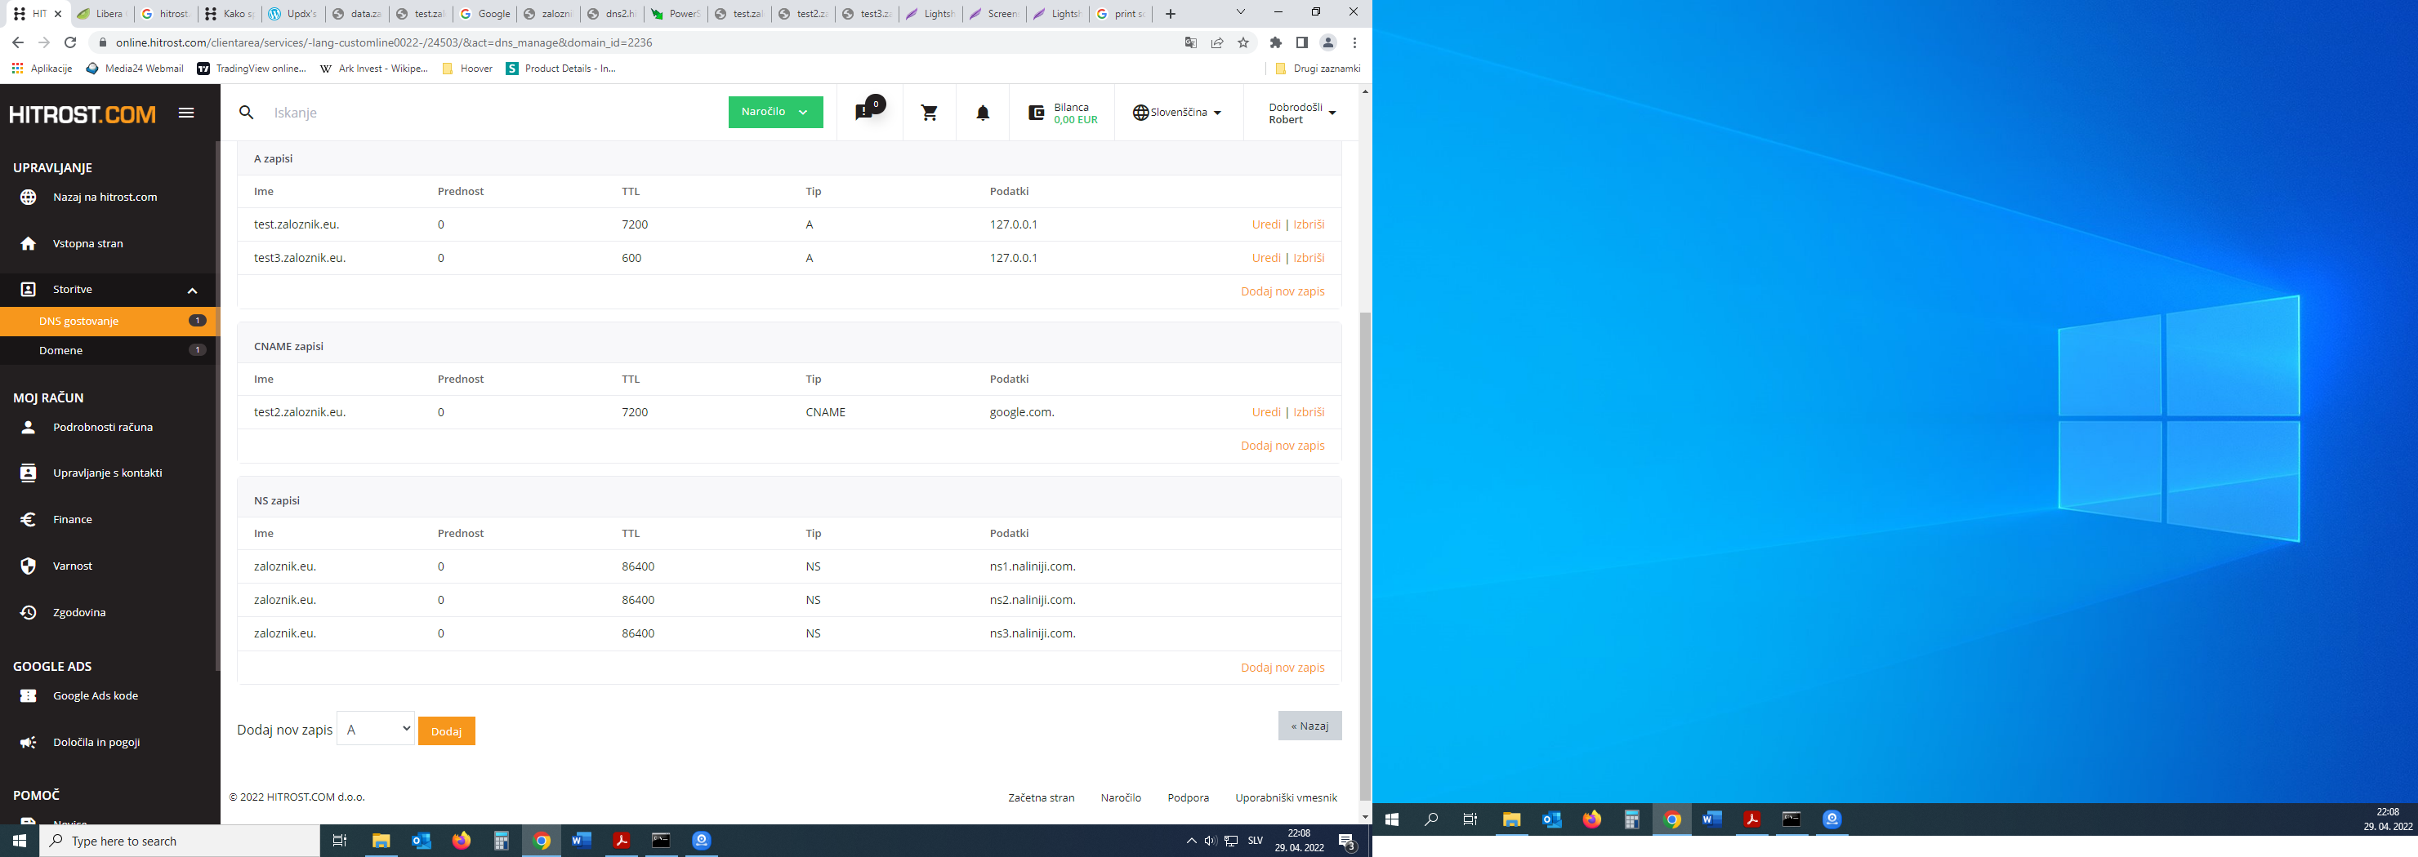Open Finance in the sidebar
The image size is (2418, 857).
tap(72, 519)
